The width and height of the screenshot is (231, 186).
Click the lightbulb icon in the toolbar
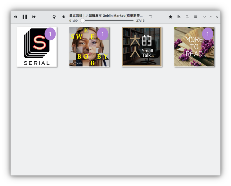[54, 17]
